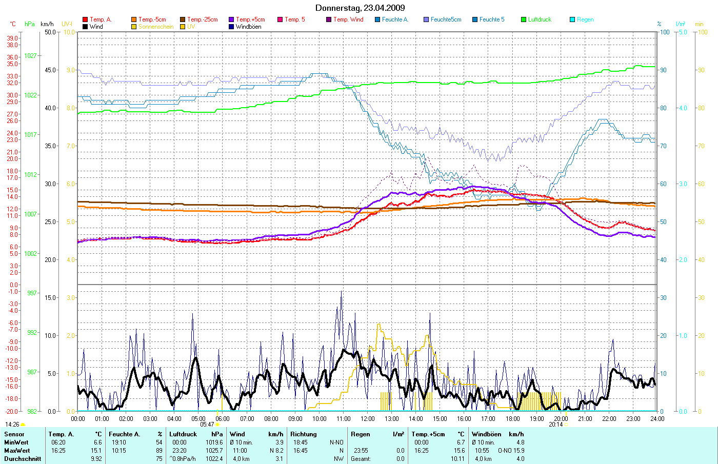Click the chart title Donnerstag, 23.04.2009
Viewport: 718px width, 464px height.
coord(360,8)
